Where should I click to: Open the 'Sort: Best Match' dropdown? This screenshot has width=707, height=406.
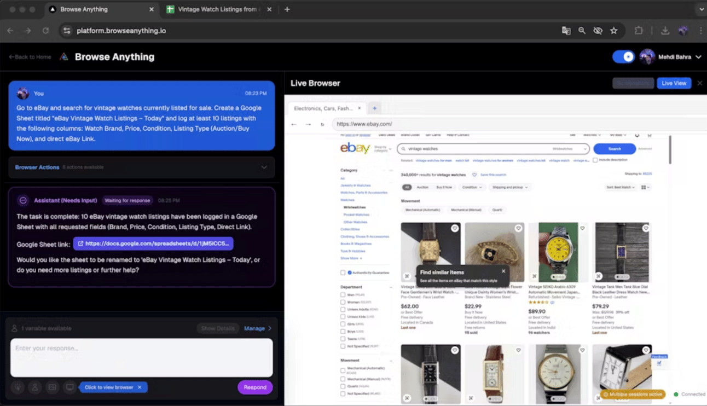pos(621,187)
